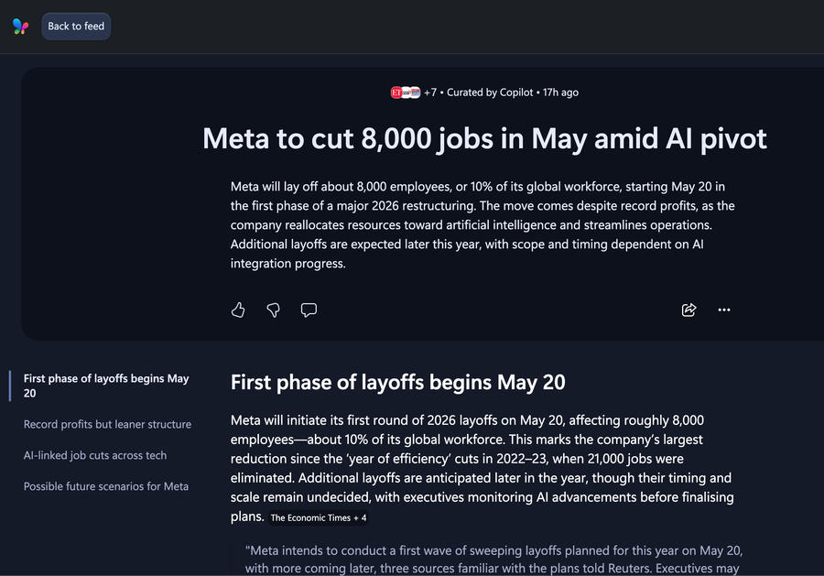This screenshot has height=576, width=824.
Task: Share the article using the share icon
Action: [688, 310]
